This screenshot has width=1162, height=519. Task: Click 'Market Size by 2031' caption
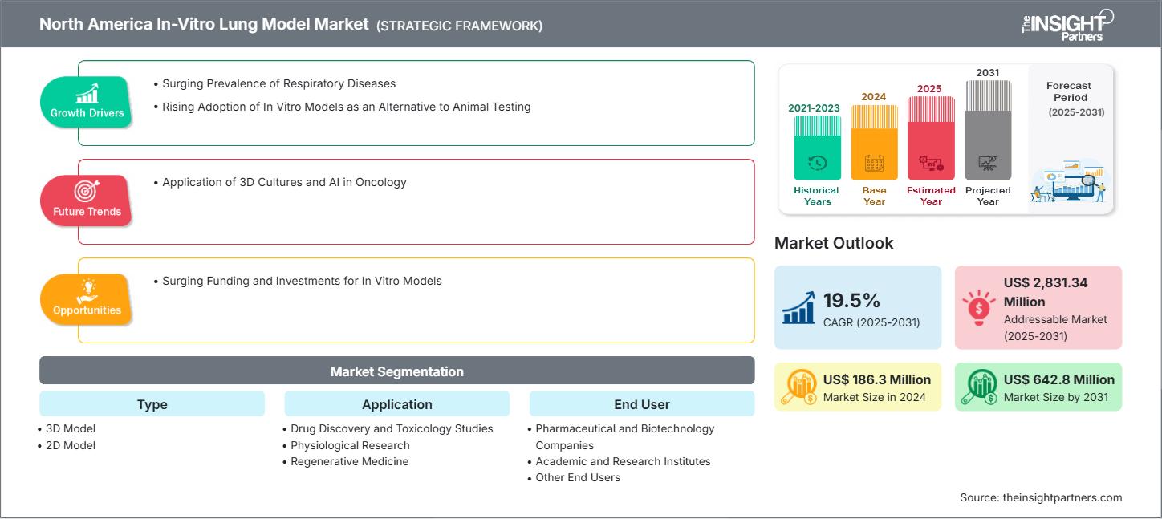(x=1056, y=397)
